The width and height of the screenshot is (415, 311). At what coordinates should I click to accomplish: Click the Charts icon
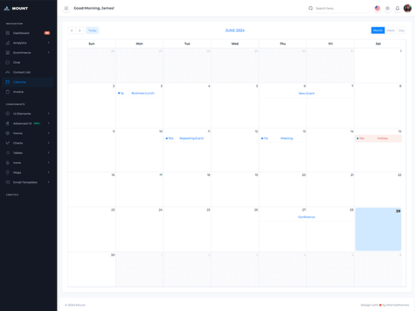click(x=8, y=143)
